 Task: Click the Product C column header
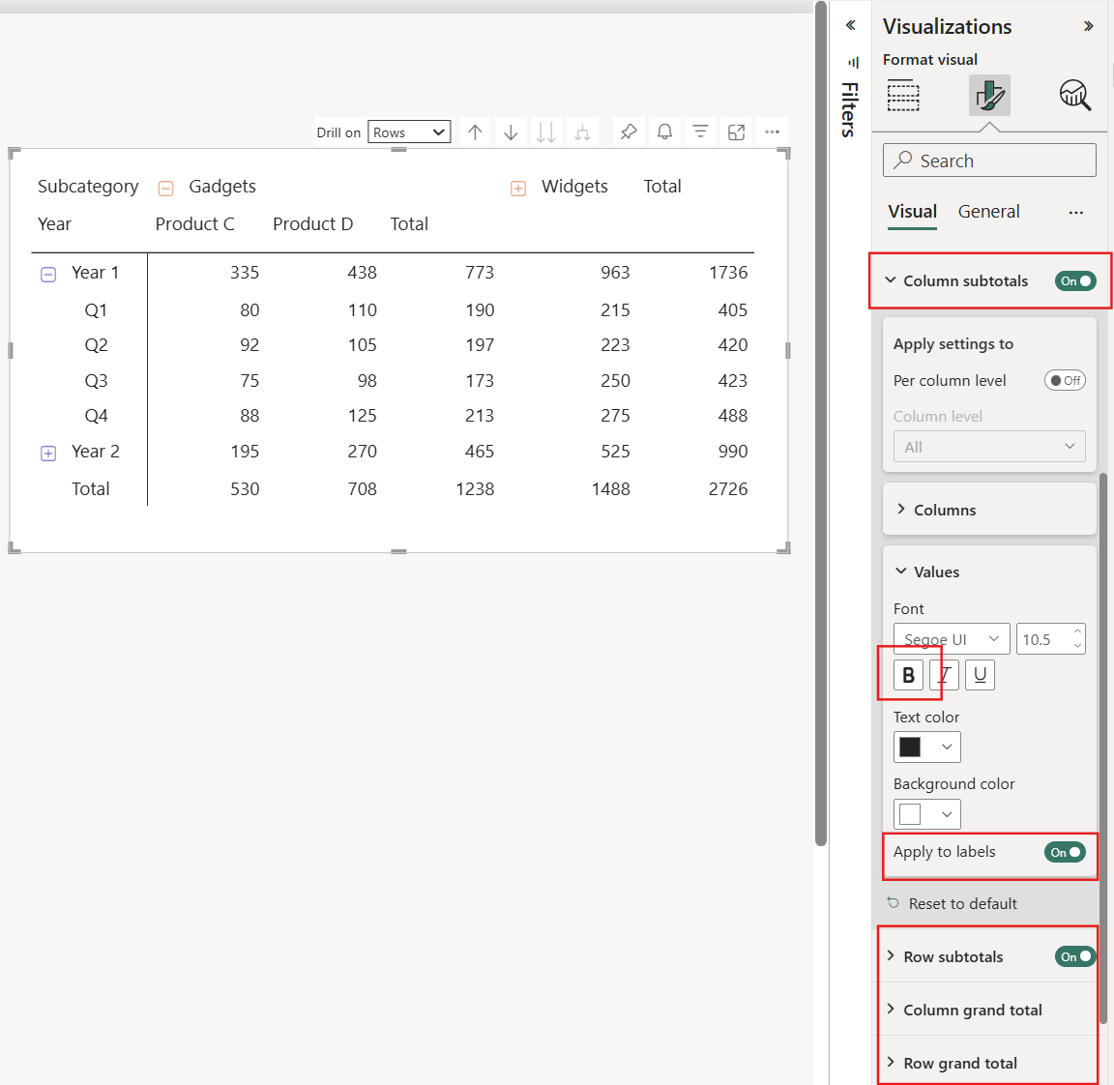coord(194,224)
